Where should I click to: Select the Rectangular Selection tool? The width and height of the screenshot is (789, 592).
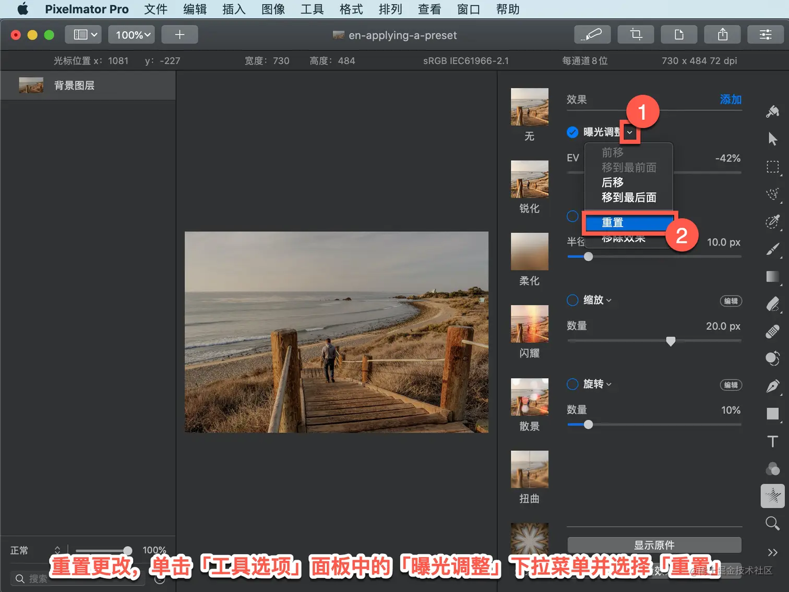[773, 167]
